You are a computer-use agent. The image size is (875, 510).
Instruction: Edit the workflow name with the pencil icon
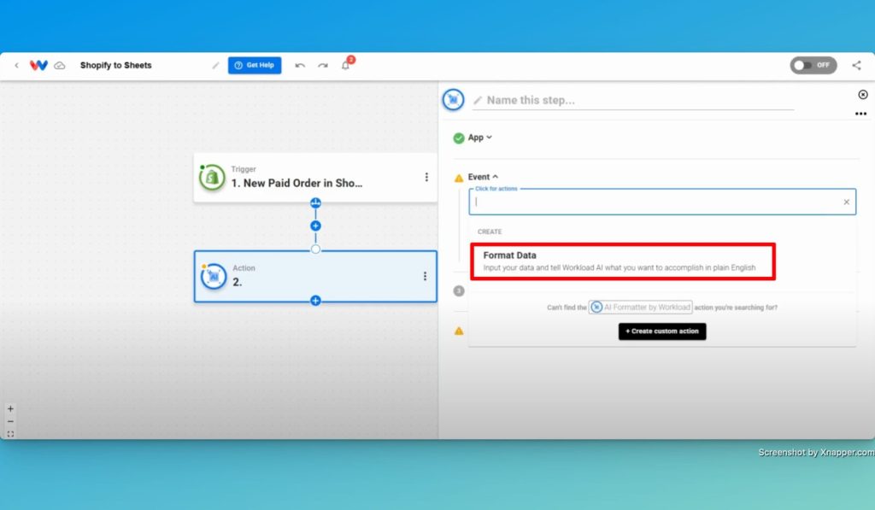coord(215,65)
